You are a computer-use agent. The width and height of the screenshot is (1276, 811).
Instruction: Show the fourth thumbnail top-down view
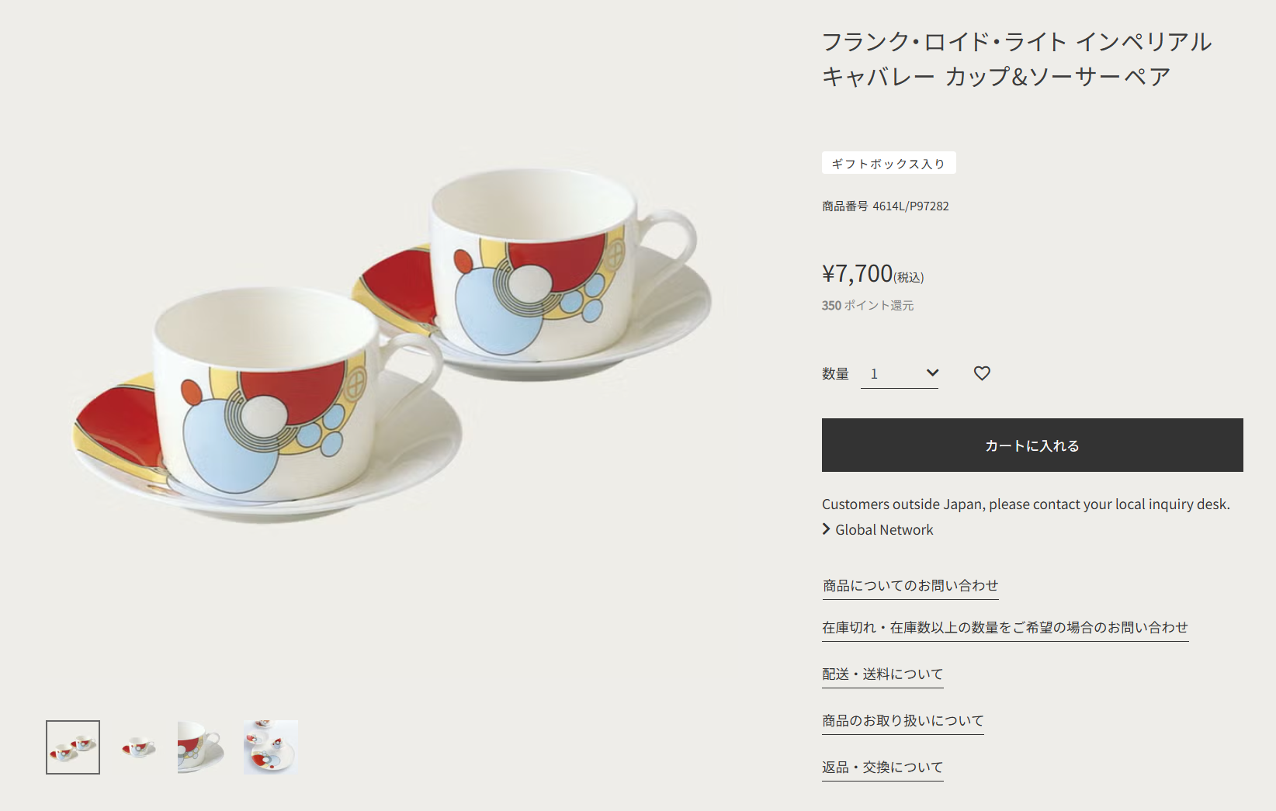point(271,747)
